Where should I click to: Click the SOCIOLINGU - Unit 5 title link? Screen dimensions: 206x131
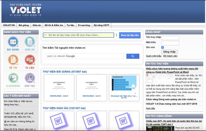coord(91,96)
